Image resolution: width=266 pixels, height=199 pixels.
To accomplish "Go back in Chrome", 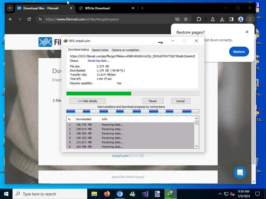I will 10,19.
